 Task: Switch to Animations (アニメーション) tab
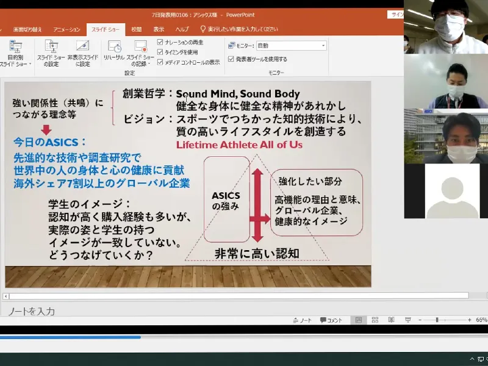[66, 29]
